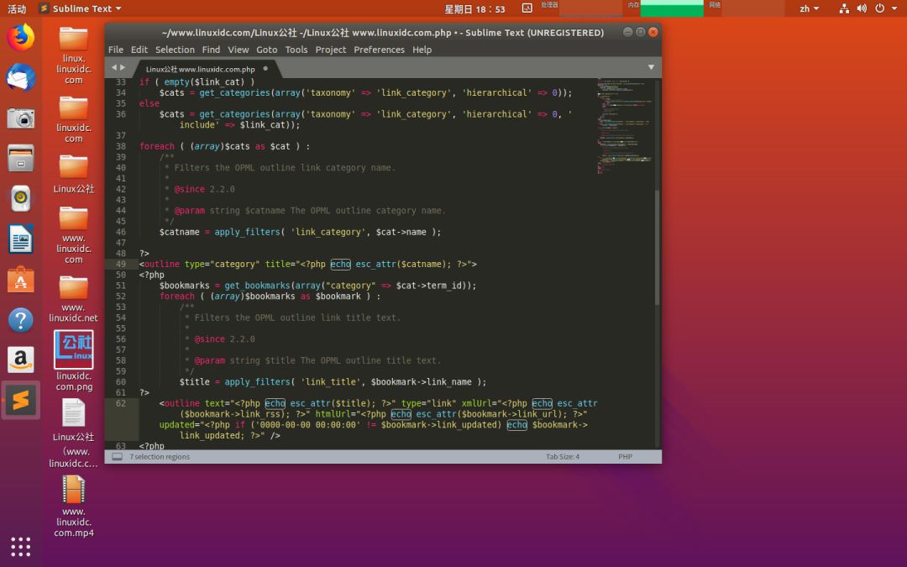Click the system monitor indicator icon
This screenshot has width=907, height=567.
[527, 8]
